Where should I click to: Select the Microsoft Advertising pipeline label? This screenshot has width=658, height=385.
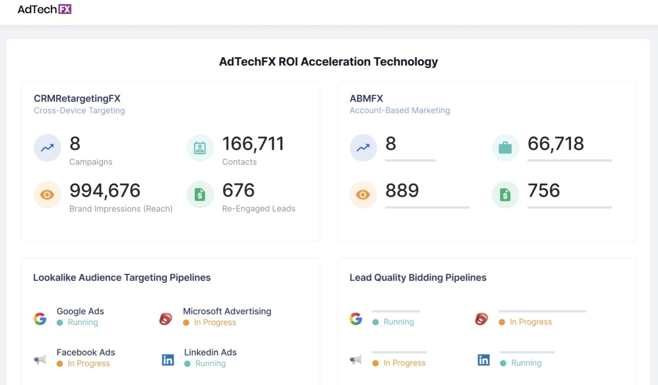pyautogui.click(x=227, y=311)
